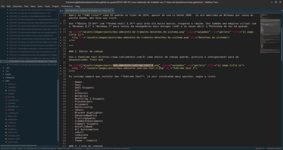
Task: Open the Markdown syntax selector in status bar
Action: point(275,148)
